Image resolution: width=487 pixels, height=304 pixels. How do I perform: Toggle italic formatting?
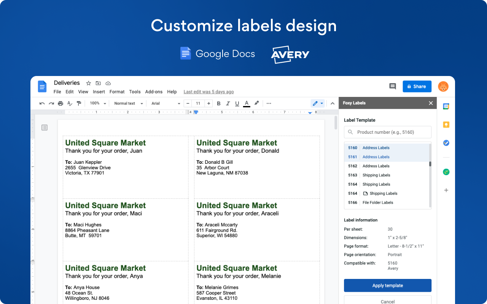pyautogui.click(x=228, y=103)
